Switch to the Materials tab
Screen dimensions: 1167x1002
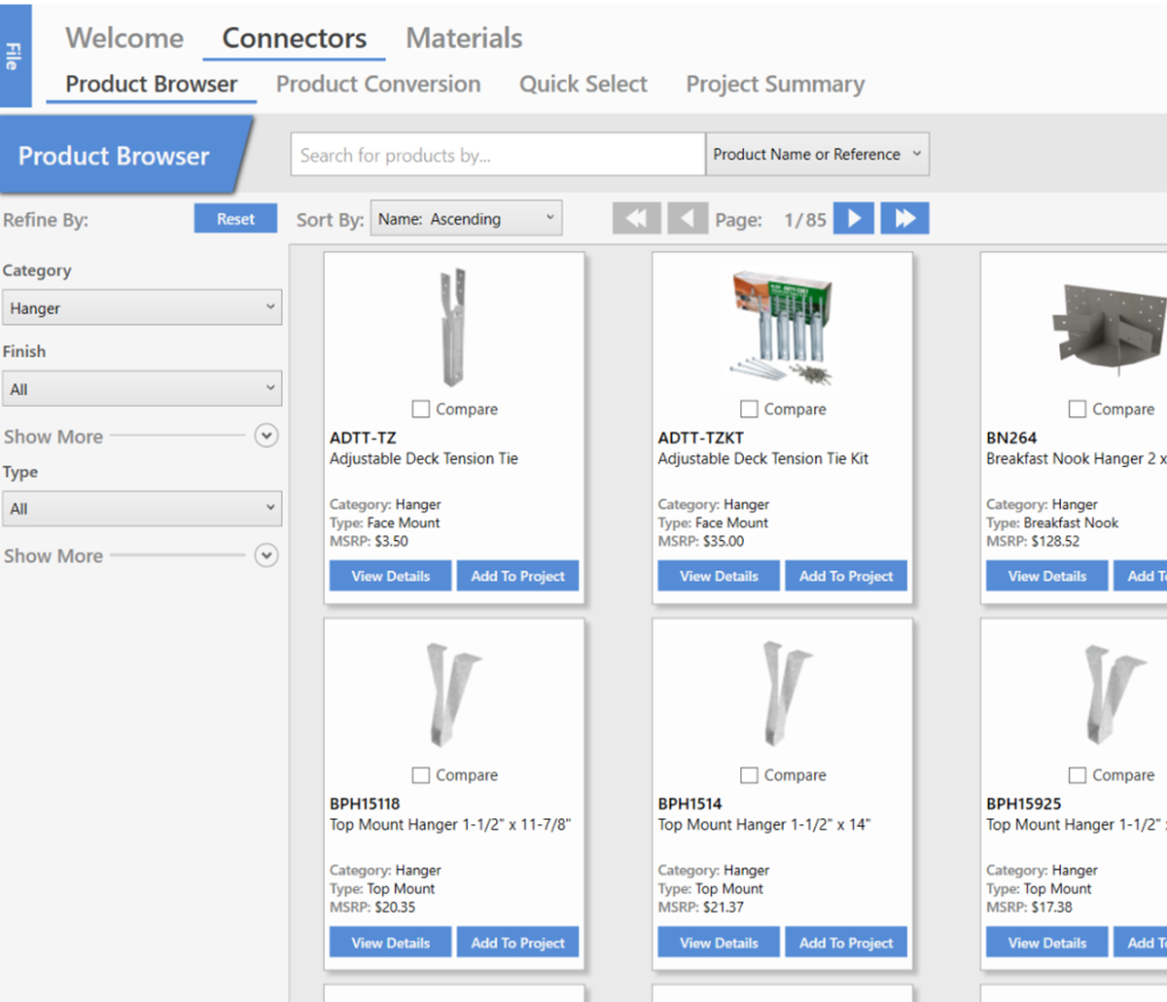(x=464, y=38)
